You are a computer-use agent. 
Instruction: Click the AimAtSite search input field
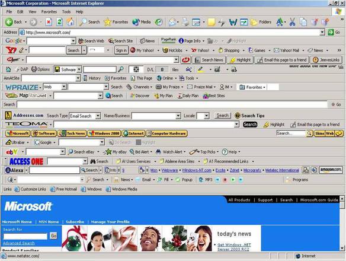click(49, 78)
